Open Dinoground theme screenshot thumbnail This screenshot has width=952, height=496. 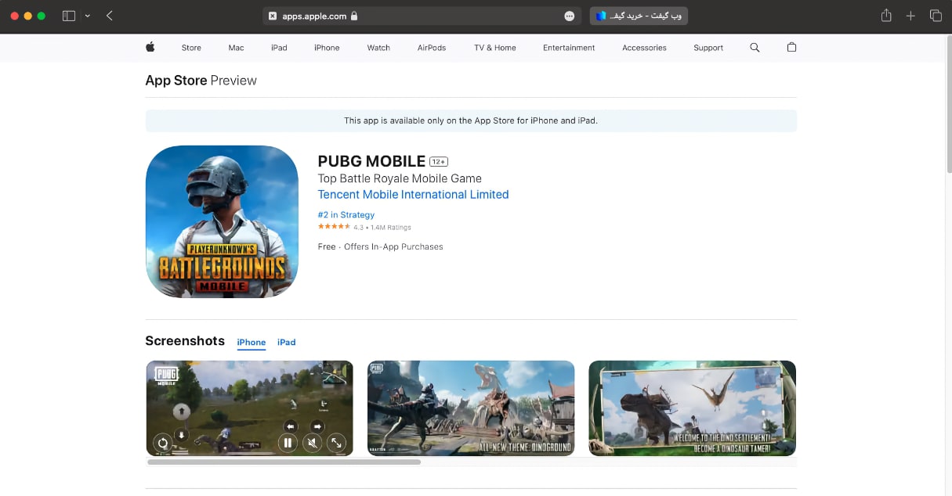tap(471, 408)
